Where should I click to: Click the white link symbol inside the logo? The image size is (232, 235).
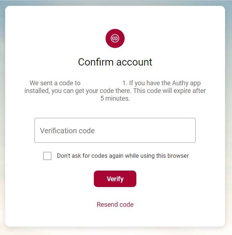(x=115, y=38)
